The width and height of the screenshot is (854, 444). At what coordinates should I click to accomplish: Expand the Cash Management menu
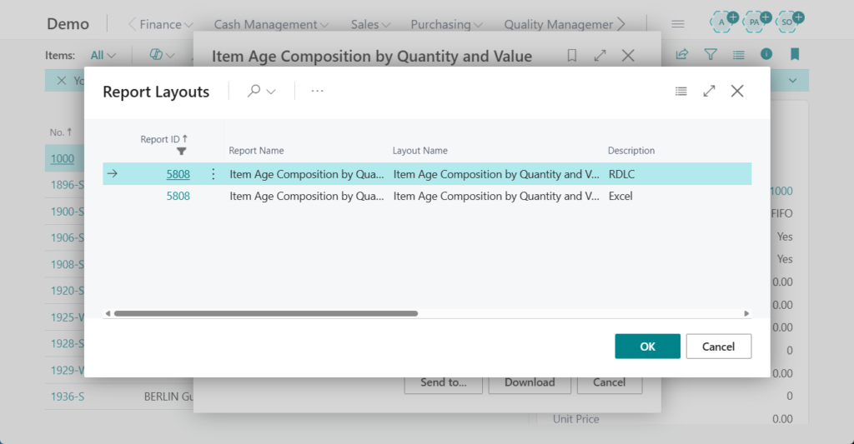(x=271, y=25)
